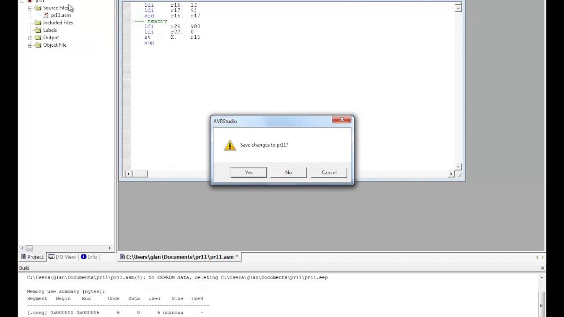Click the '[.cseg]' row in Build output
This screenshot has height=317, width=564.
point(115,313)
